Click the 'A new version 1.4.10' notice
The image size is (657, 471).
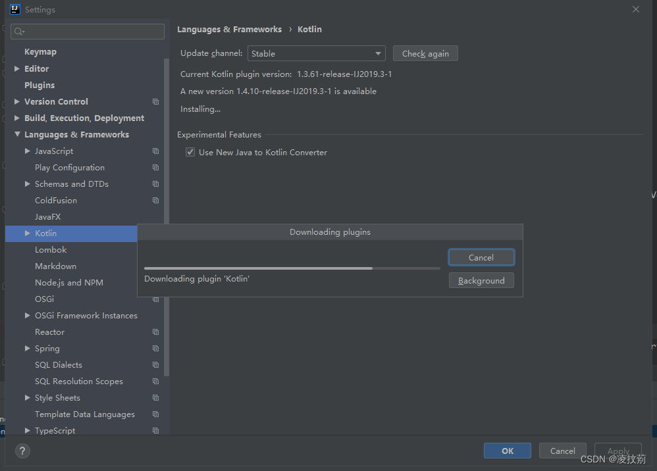tap(278, 91)
